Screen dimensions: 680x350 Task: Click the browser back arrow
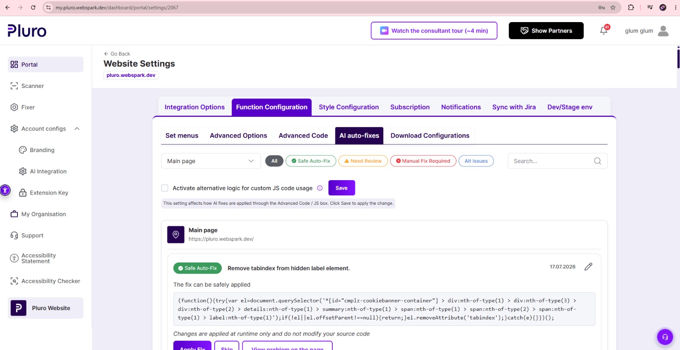pyautogui.click(x=7, y=7)
